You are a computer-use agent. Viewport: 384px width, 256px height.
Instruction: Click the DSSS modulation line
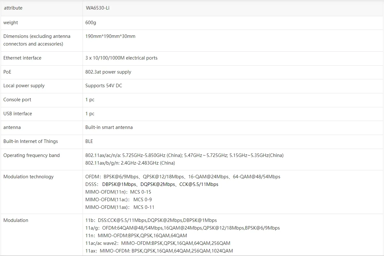[x=152, y=184]
